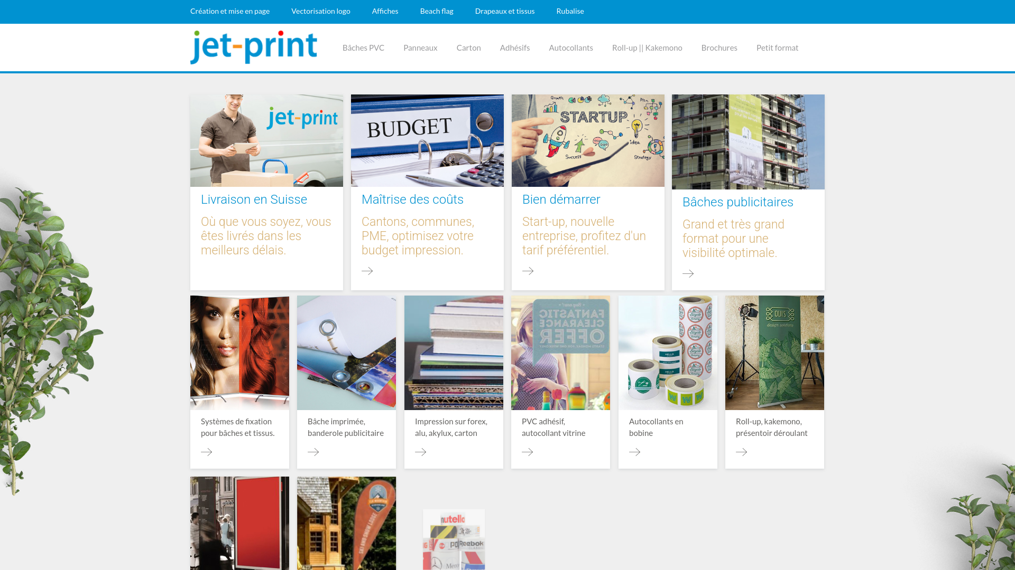Select the arrow on PVC adhésif card
This screenshot has width=1015, height=570.
coord(528,452)
